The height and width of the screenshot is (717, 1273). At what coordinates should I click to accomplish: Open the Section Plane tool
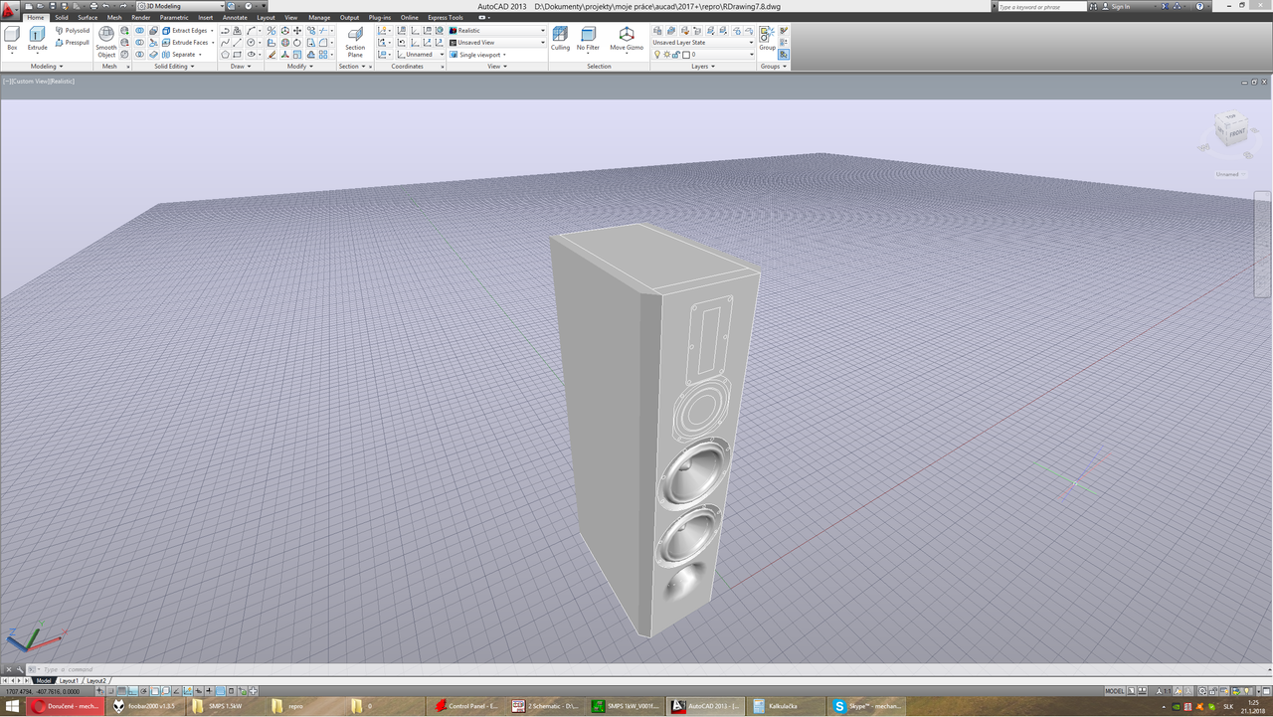(355, 43)
